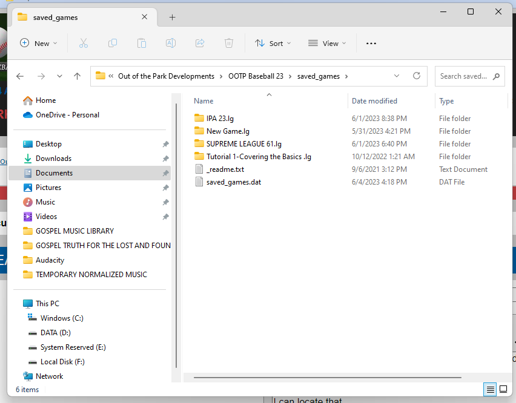Go up one folder level with the up arrow

[x=77, y=76]
